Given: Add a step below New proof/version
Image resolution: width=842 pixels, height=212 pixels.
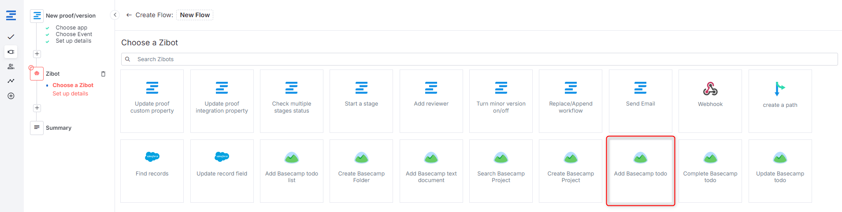Looking at the screenshot, I should (x=37, y=54).
